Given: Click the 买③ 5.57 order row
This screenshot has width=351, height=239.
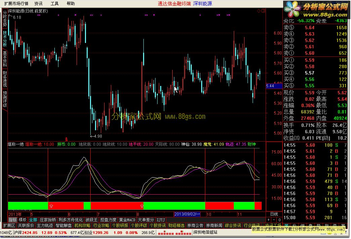Looking at the screenshot, I should point(315,73).
